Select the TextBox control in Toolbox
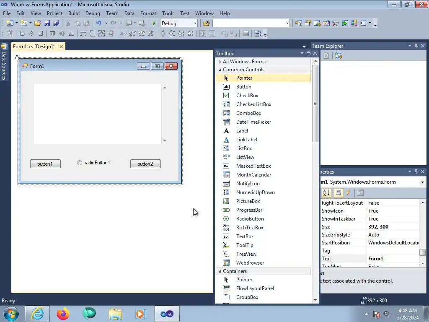429x322 pixels. point(263,236)
